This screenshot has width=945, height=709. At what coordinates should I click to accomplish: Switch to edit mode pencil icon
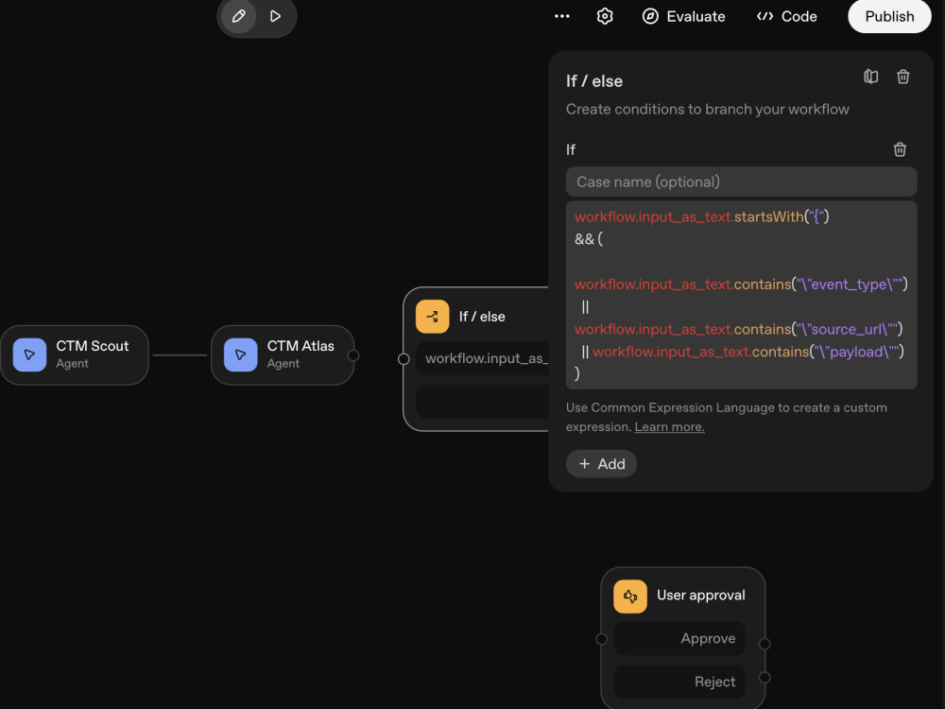tap(239, 16)
